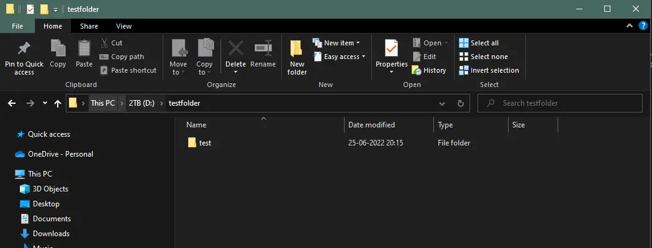
Task: Create a New folder
Action: (297, 57)
